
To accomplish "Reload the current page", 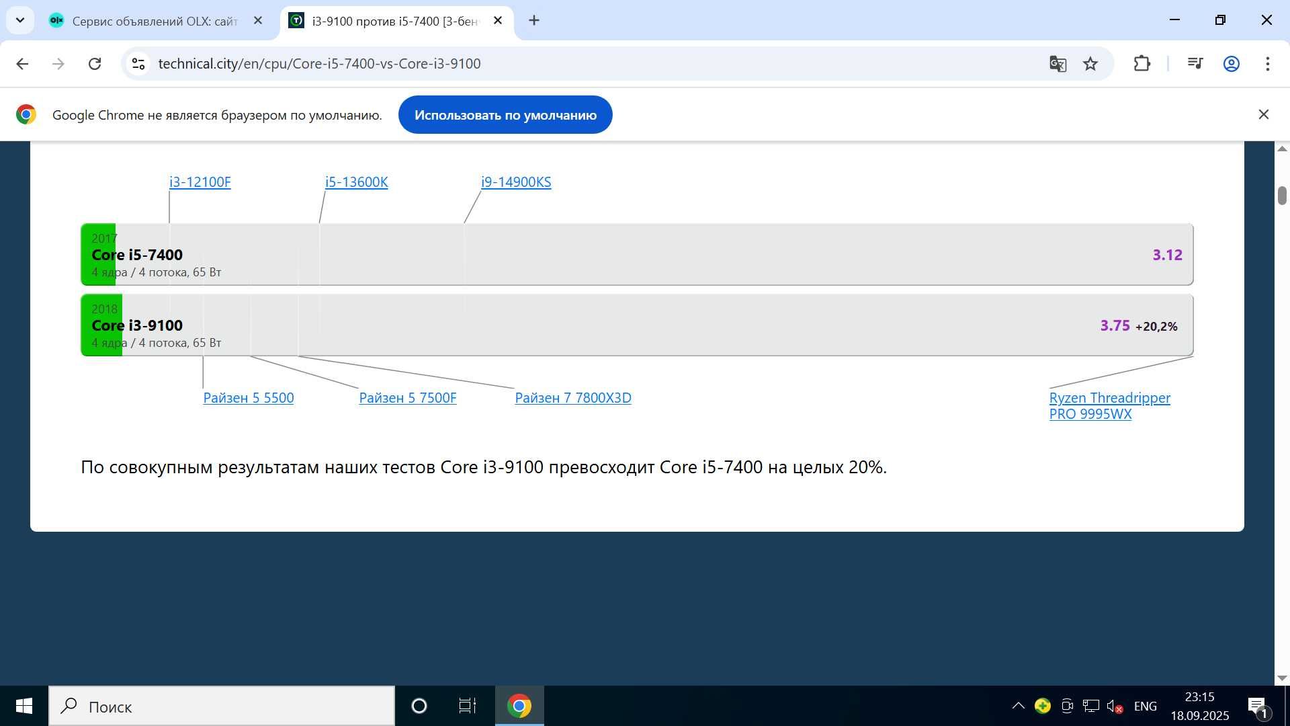I will pos(95,64).
